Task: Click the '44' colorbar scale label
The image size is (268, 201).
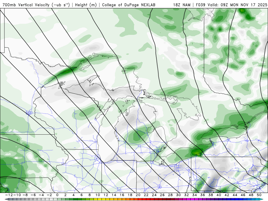Action: tap(235, 195)
